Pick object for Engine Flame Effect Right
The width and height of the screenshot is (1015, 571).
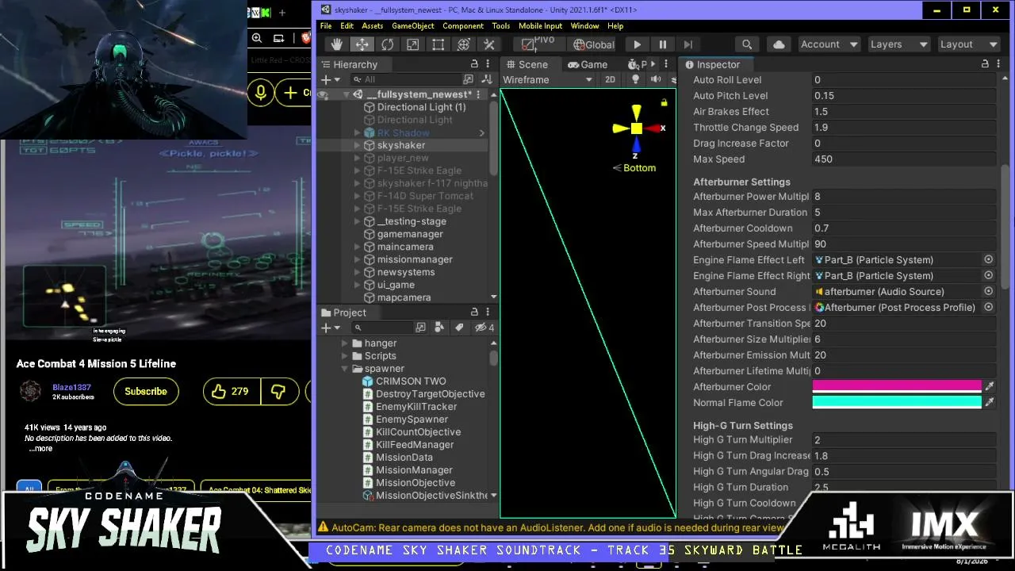click(x=989, y=276)
